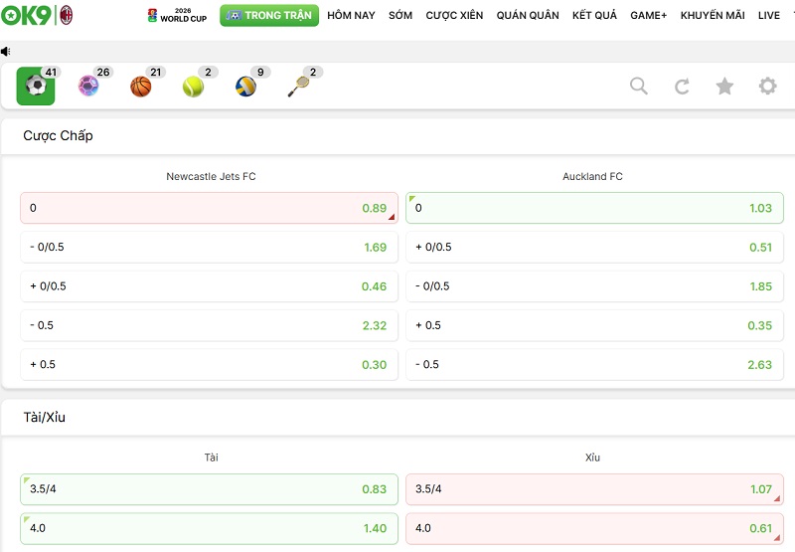Open favorites with the star icon
Viewport: 795px width, 552px height.
(x=724, y=87)
